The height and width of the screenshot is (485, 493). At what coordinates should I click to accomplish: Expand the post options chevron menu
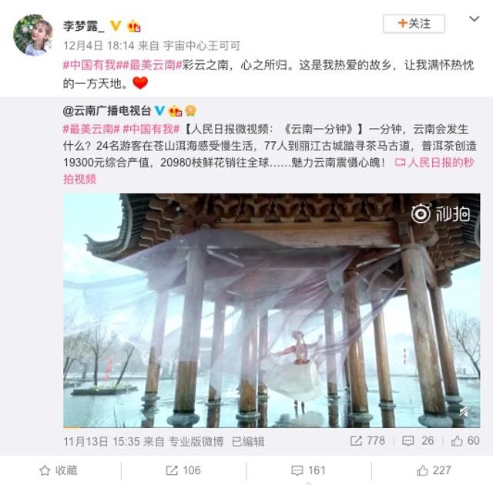coord(475,19)
